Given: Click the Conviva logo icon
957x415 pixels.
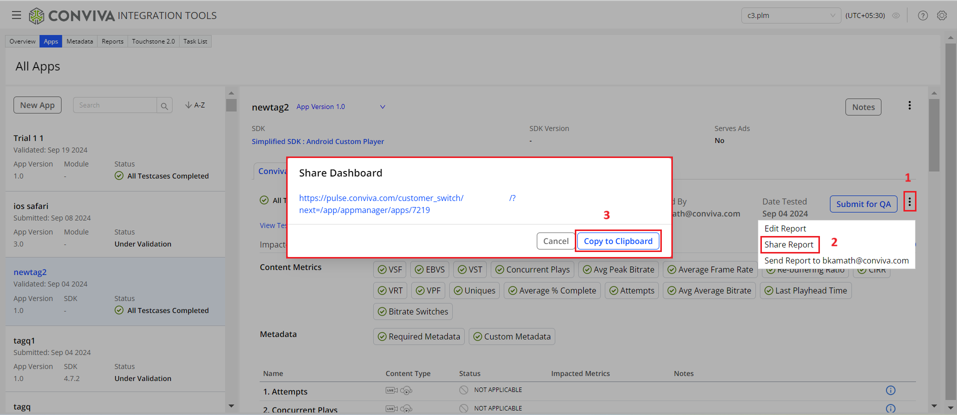Looking at the screenshot, I should tap(37, 16).
